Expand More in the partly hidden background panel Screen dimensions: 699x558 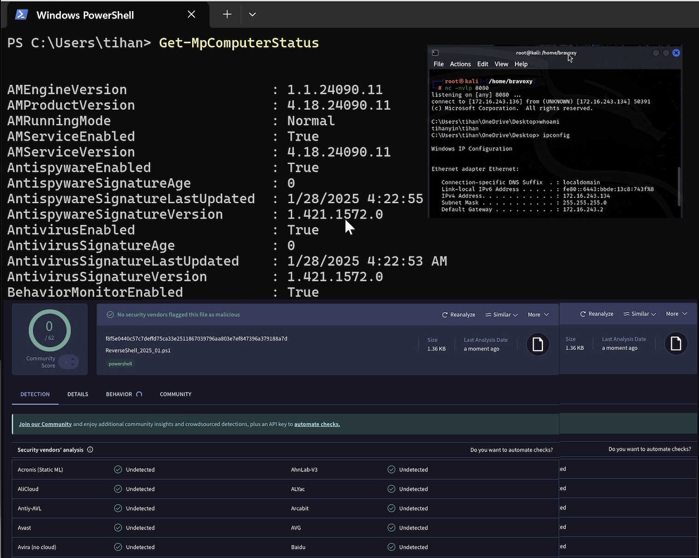click(x=676, y=314)
